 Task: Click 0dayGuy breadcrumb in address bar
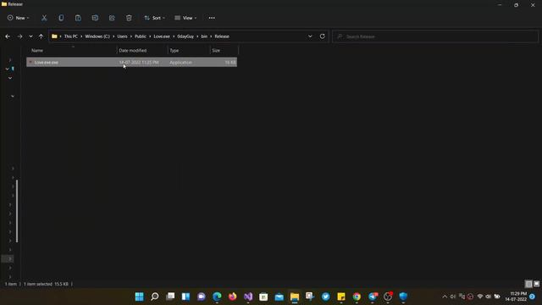[185, 36]
